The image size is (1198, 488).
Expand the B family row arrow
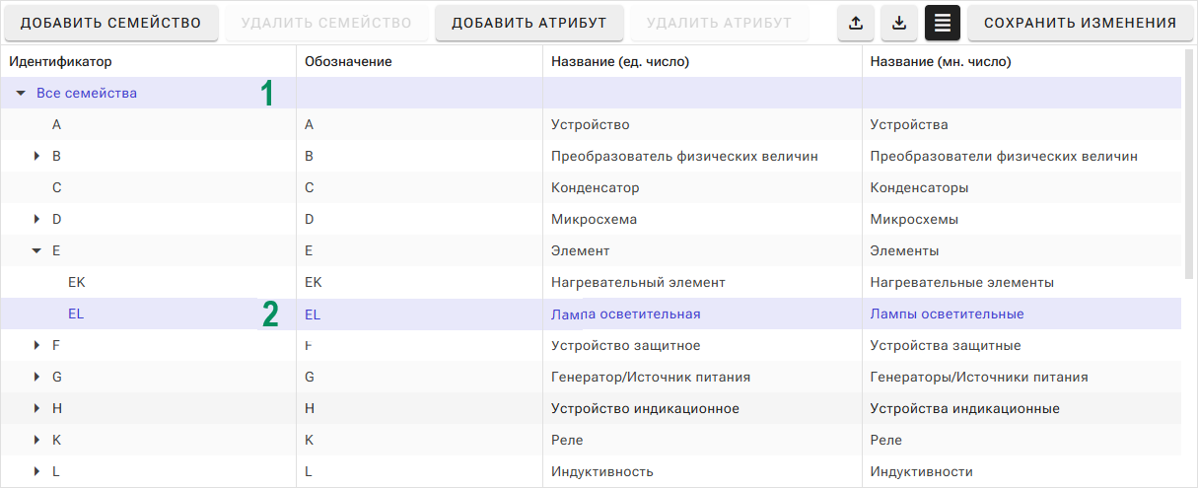point(36,157)
